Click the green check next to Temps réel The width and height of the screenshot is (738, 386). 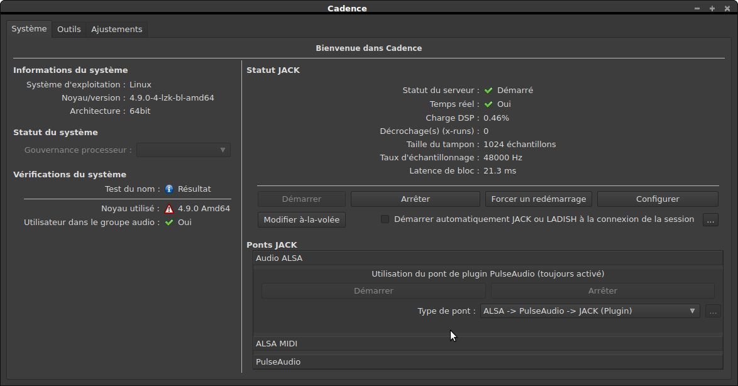(x=488, y=104)
